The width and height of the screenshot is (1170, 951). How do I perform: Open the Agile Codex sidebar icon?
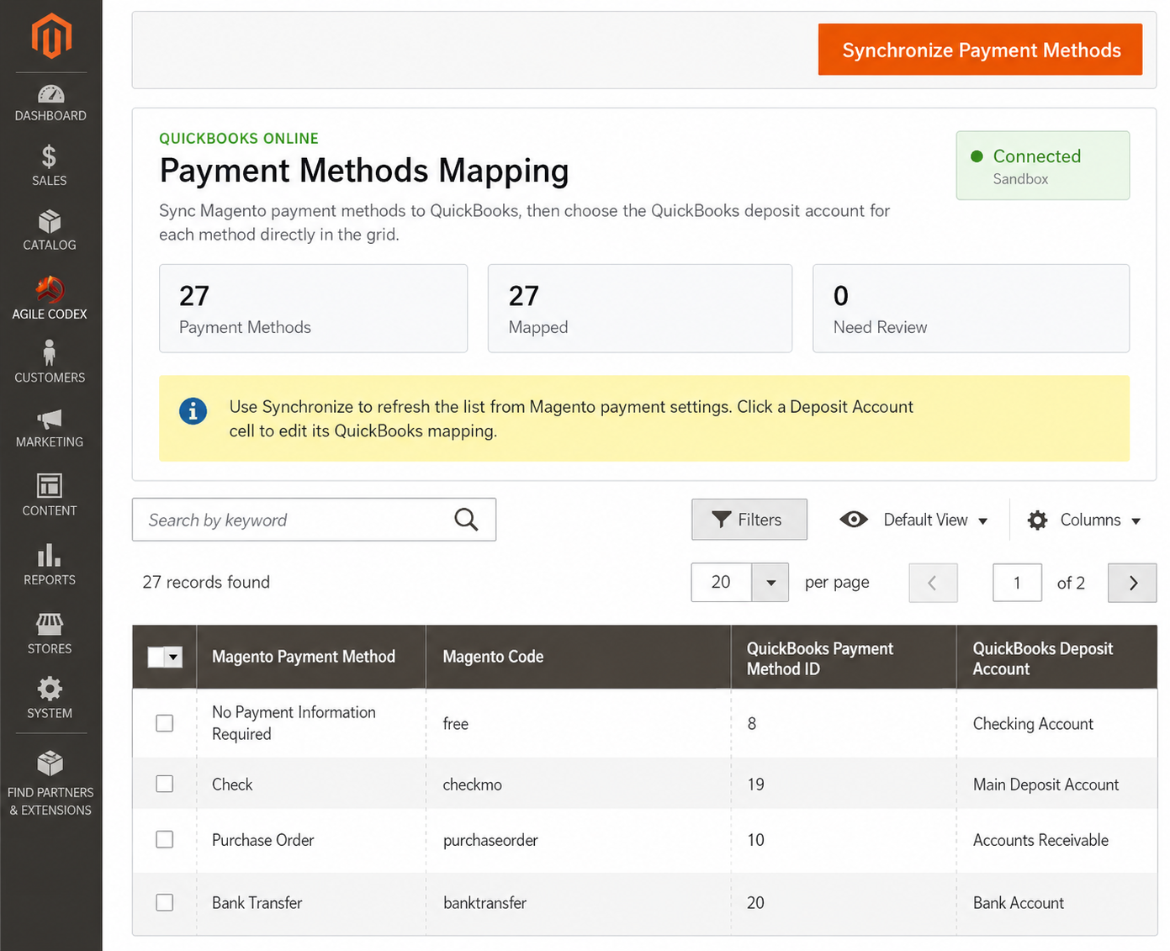50,289
